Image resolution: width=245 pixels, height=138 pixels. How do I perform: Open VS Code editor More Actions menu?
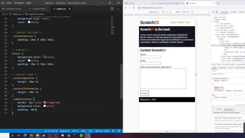tap(118, 9)
